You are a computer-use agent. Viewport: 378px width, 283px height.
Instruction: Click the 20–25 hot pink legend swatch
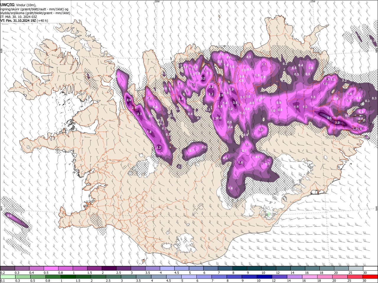340,277
